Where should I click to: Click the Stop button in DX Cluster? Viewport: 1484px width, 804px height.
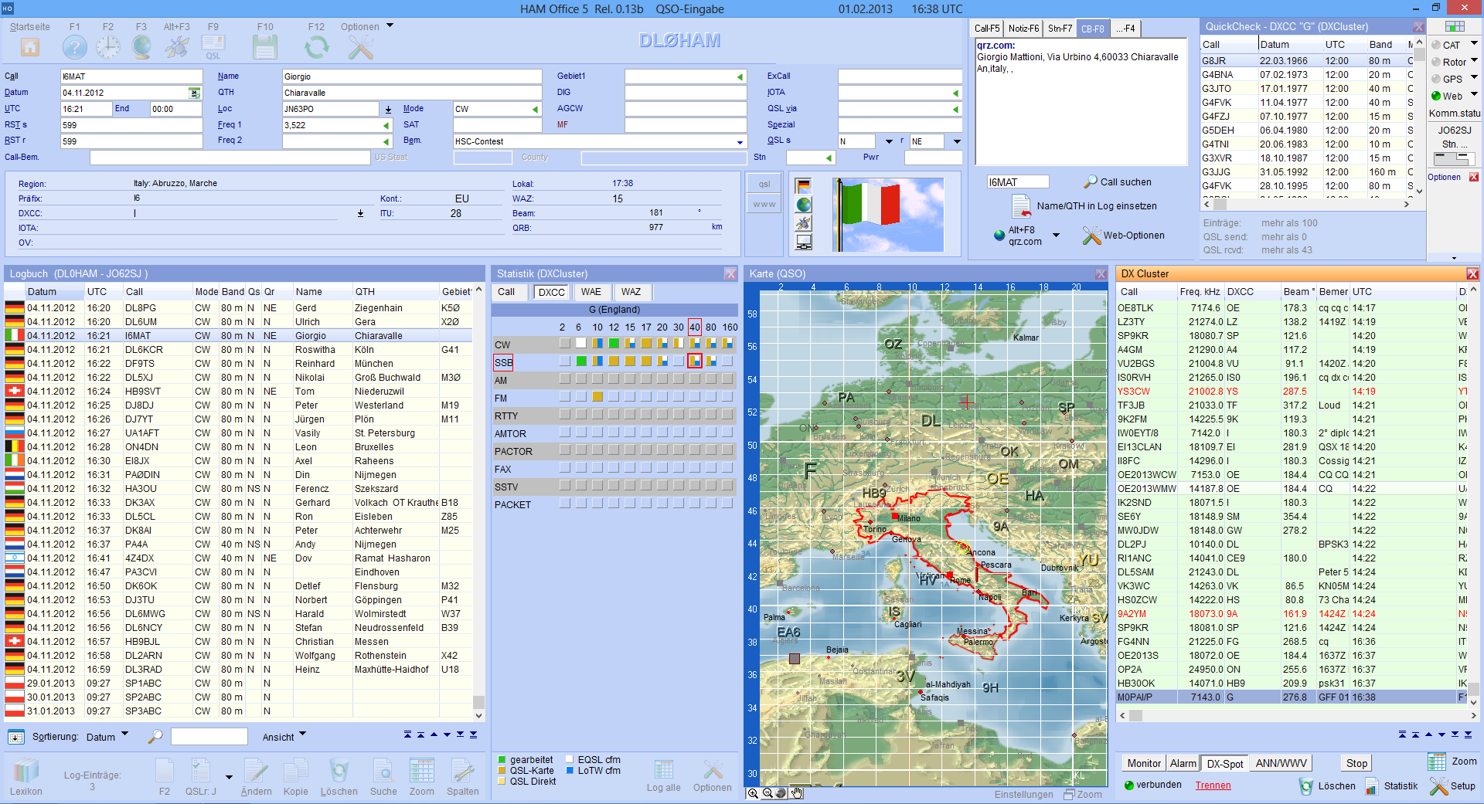[x=1356, y=763]
